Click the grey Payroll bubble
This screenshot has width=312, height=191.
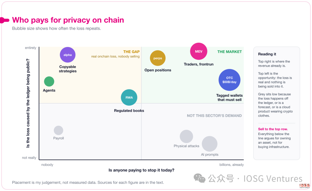[x=58, y=130]
